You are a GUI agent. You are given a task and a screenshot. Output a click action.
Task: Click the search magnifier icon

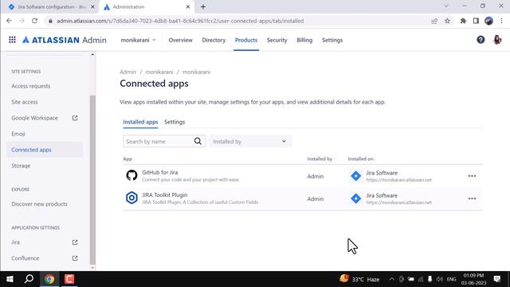198,141
